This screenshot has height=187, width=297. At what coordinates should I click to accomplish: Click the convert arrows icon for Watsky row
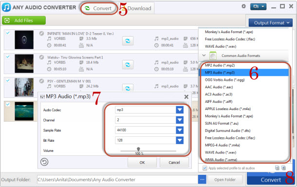pyautogui.click(x=128, y=65)
